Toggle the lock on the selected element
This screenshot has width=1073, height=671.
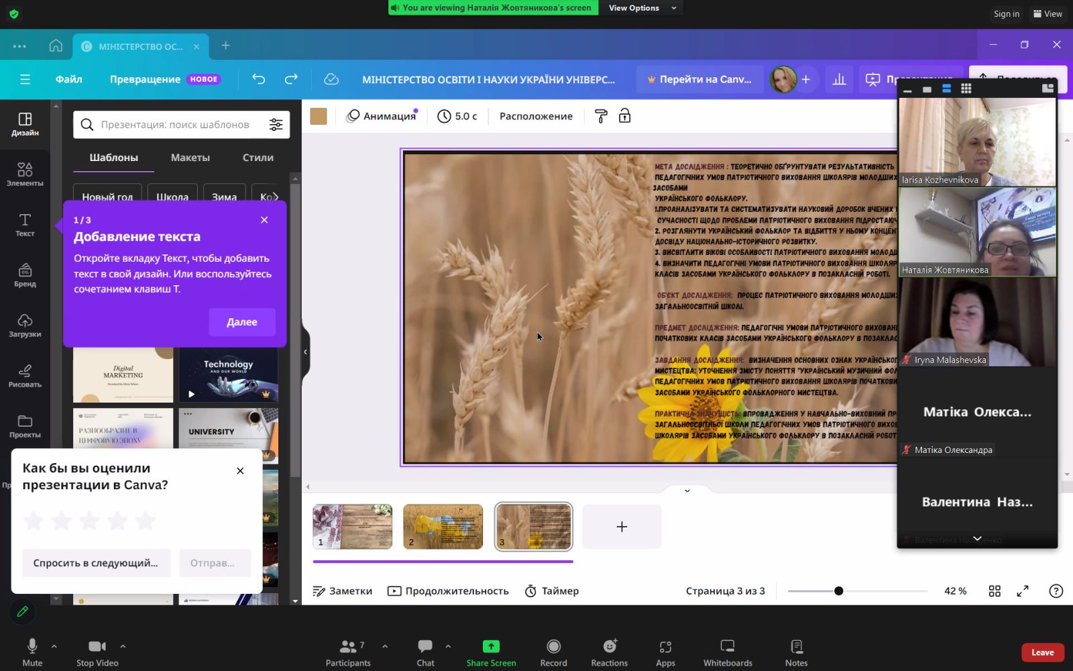tap(624, 116)
